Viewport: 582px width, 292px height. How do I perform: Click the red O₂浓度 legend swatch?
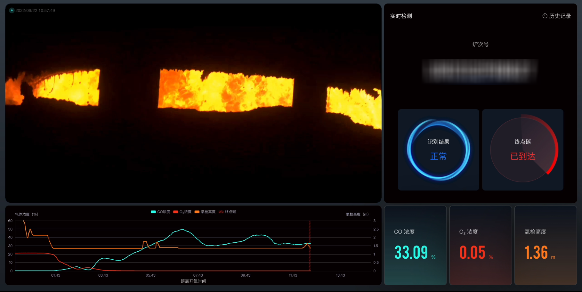(175, 212)
